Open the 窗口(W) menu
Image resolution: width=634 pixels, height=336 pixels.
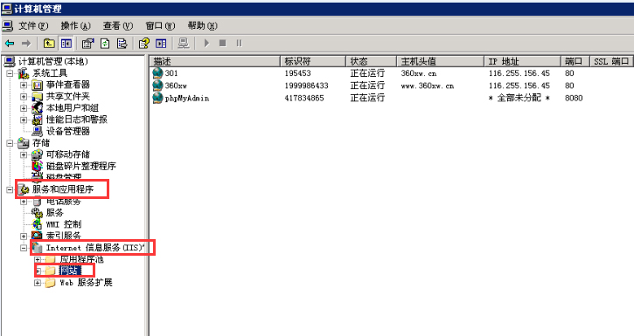coord(160,26)
